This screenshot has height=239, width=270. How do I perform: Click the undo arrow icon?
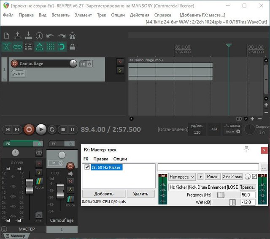click(x=50, y=36)
